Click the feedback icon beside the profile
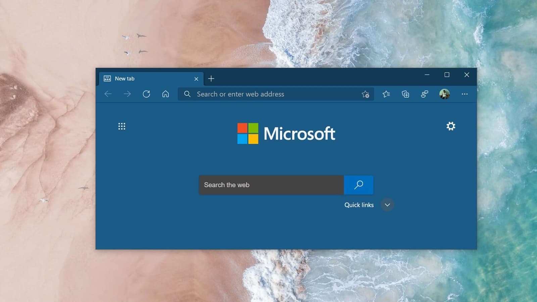This screenshot has width=537, height=302. pos(425,94)
